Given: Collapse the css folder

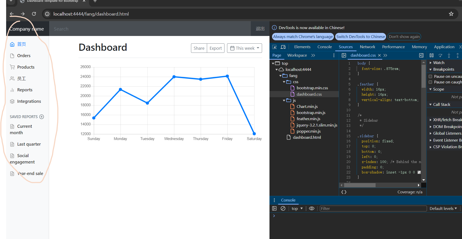Looking at the screenshot, I should 284,82.
